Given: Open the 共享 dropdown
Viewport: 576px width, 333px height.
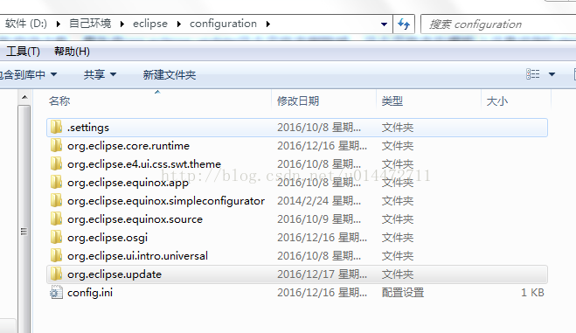Looking at the screenshot, I should (100, 74).
